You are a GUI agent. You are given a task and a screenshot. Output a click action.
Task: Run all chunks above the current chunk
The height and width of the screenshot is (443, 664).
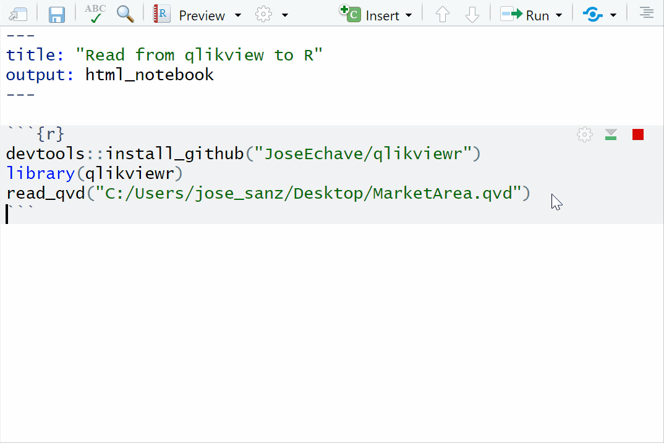pyautogui.click(x=611, y=134)
